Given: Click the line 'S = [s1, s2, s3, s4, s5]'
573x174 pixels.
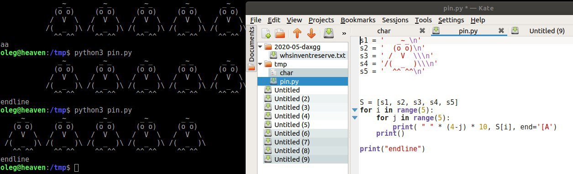Looking at the screenshot, I should coord(409,102).
